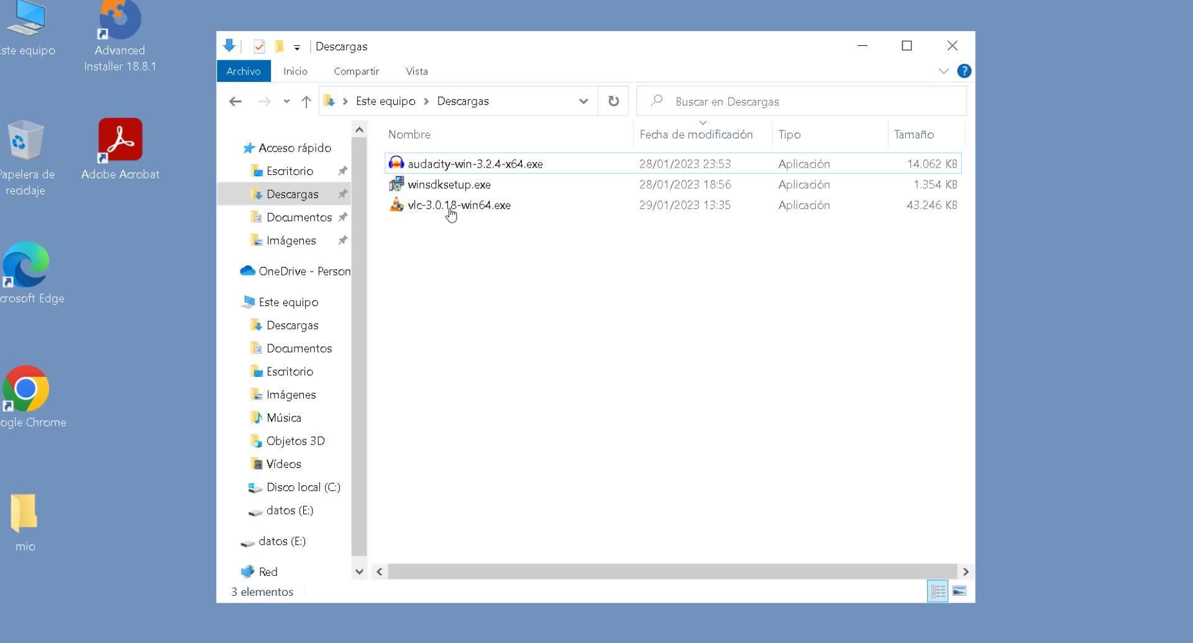Select Acceso rápido in navigation pane

(287, 148)
